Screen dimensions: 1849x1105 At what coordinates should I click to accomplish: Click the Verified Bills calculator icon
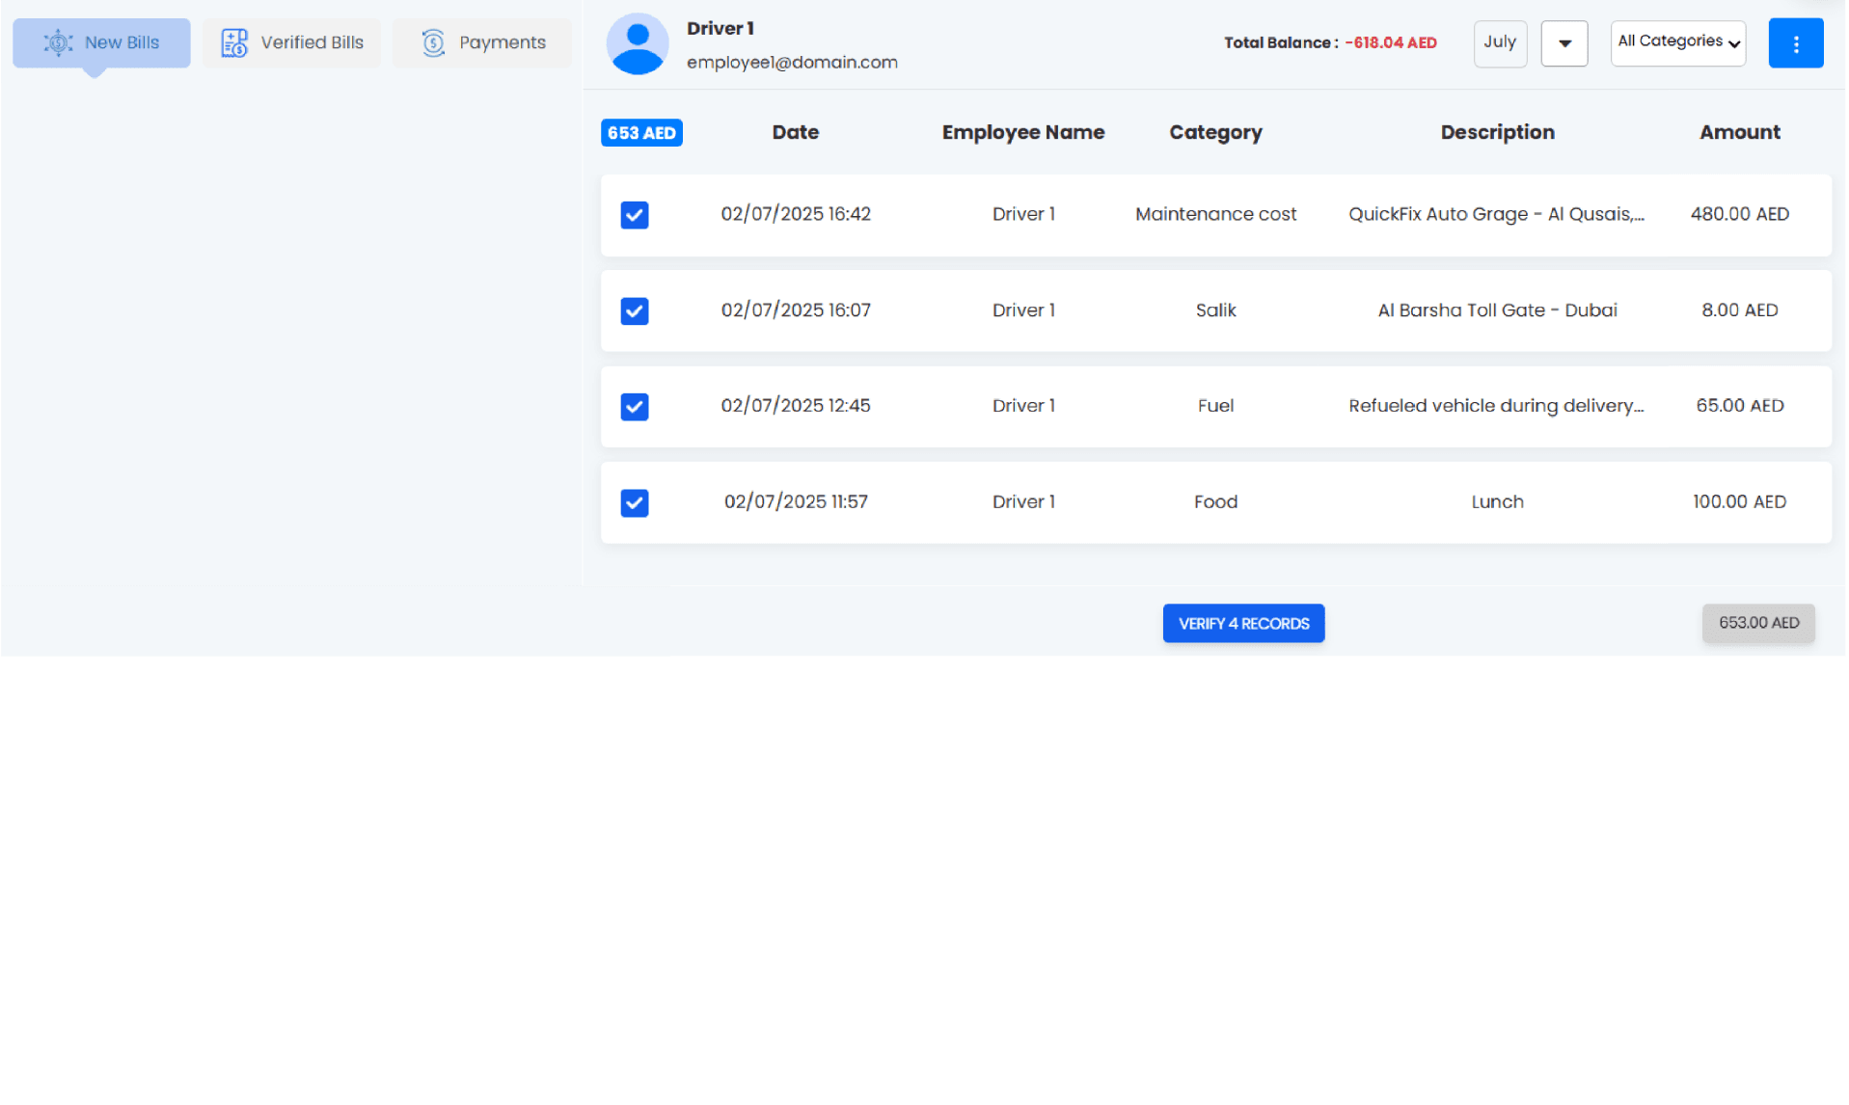tap(234, 42)
